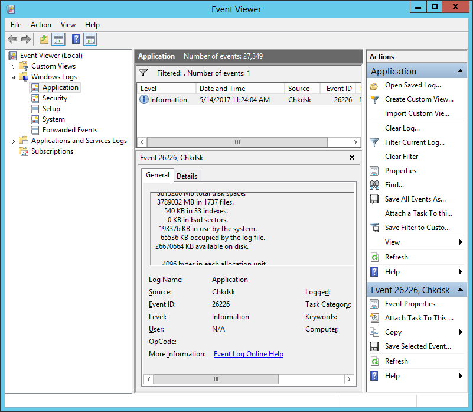Click the Refresh icon under Event 26226 actions
473x412 pixels.
click(x=374, y=361)
